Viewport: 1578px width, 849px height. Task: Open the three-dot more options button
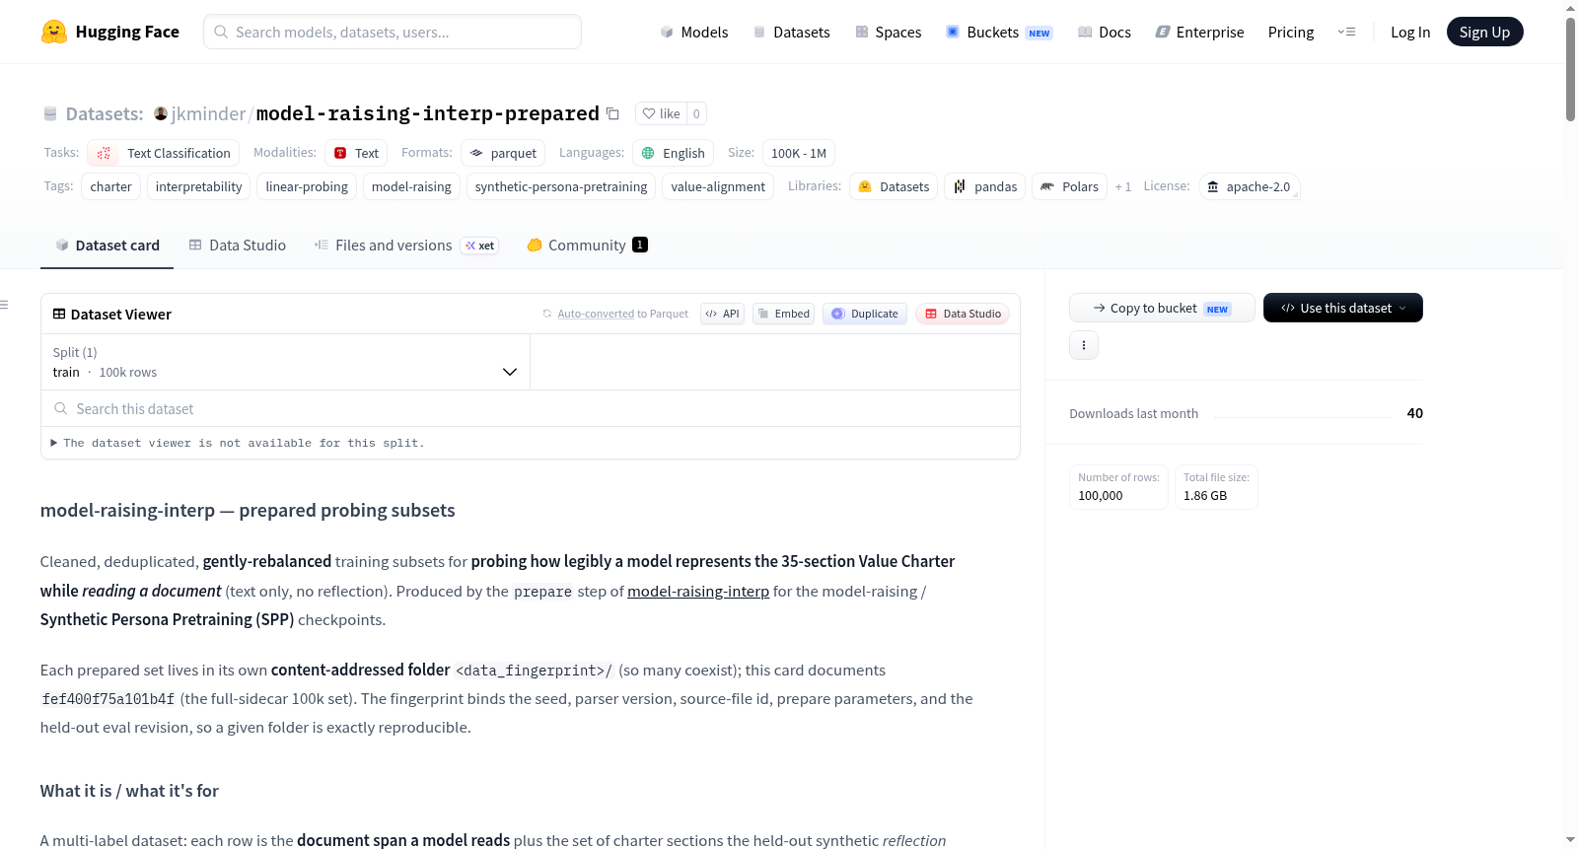tap(1084, 345)
